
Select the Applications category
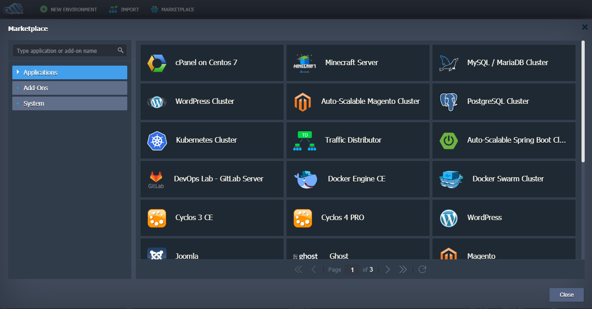pyautogui.click(x=70, y=72)
